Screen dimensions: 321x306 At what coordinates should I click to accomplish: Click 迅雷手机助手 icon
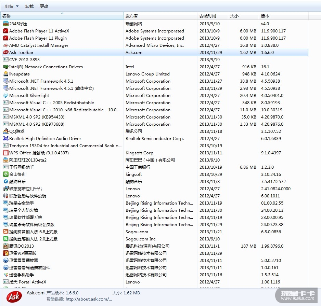[x=6, y=275]
